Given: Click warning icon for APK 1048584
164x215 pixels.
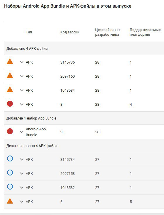Looking at the screenshot, I should pyautogui.click(x=10, y=90).
